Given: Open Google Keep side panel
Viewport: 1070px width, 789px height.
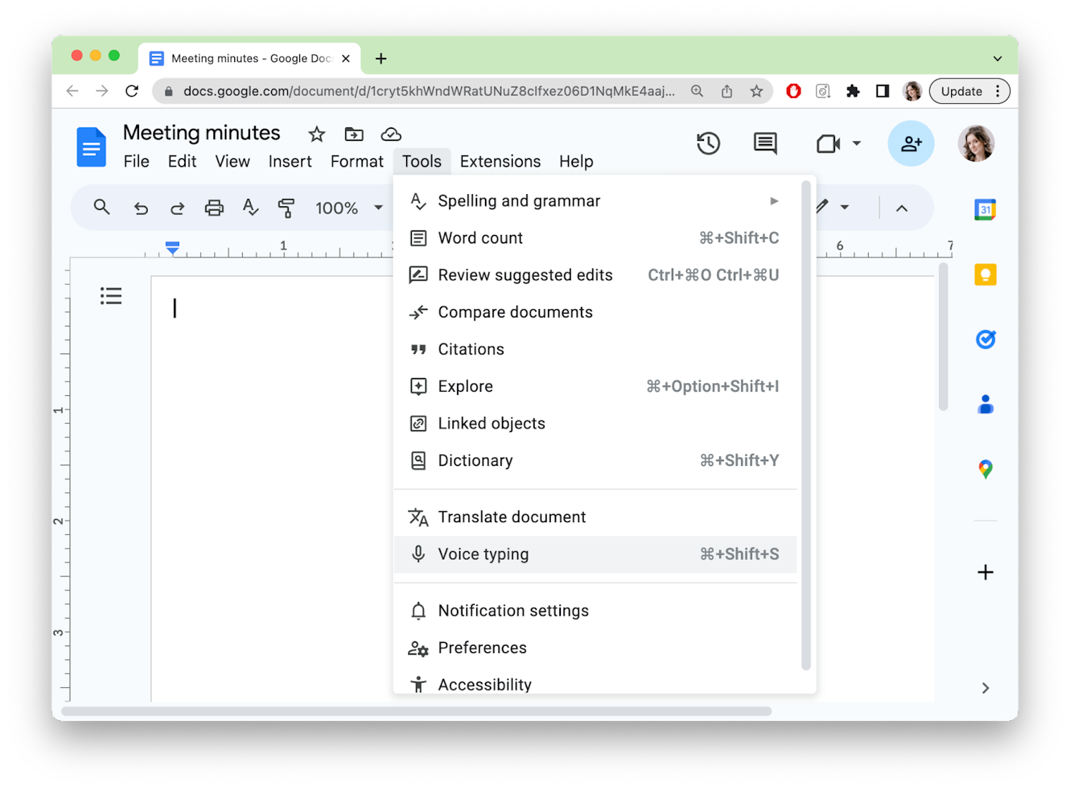Looking at the screenshot, I should click(985, 274).
